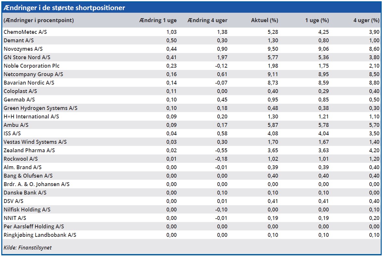The width and height of the screenshot is (383, 257).
Task: Click the '(Ændringer i procentpoint)' header label
Action: click(x=39, y=20)
